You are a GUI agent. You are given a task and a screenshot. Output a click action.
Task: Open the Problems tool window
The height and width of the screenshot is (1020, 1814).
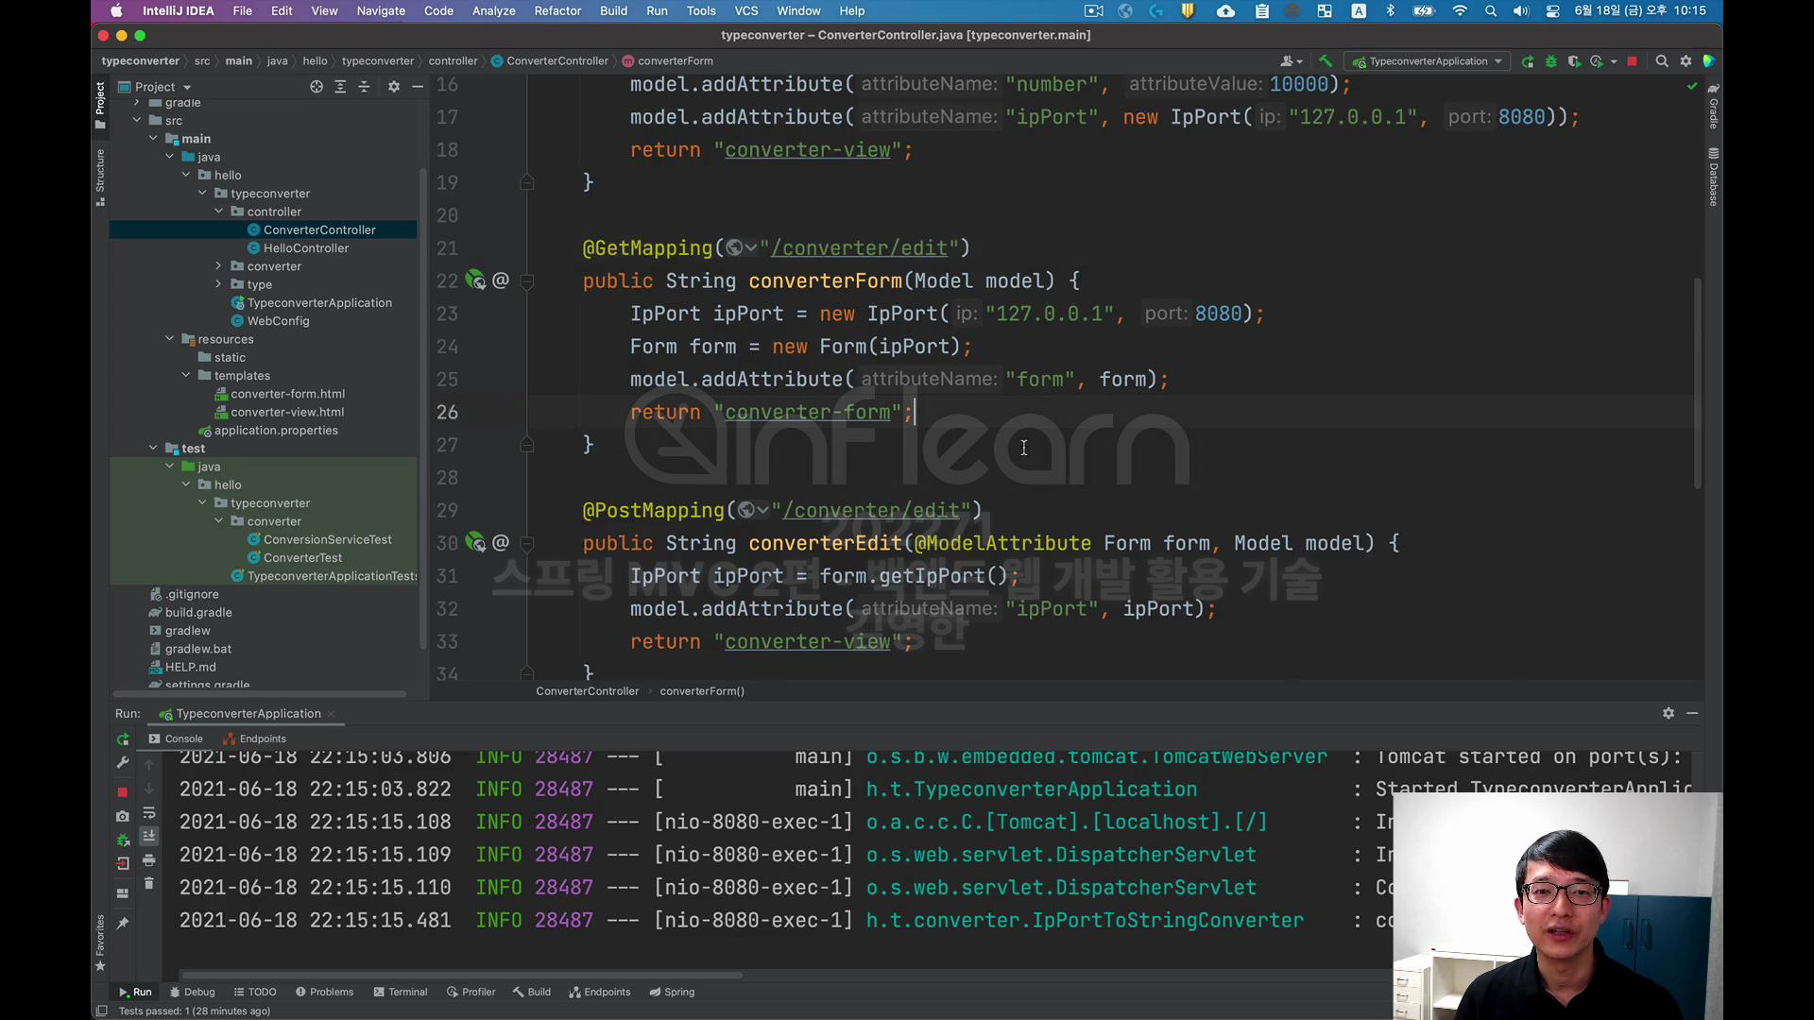point(324,993)
